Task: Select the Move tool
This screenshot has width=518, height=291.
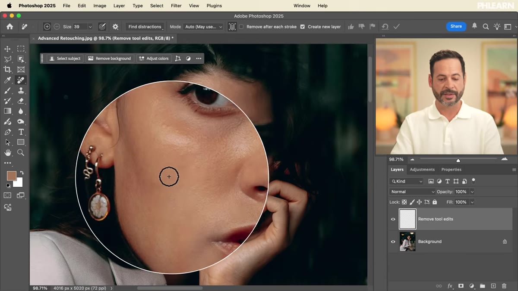Action: pos(7,49)
